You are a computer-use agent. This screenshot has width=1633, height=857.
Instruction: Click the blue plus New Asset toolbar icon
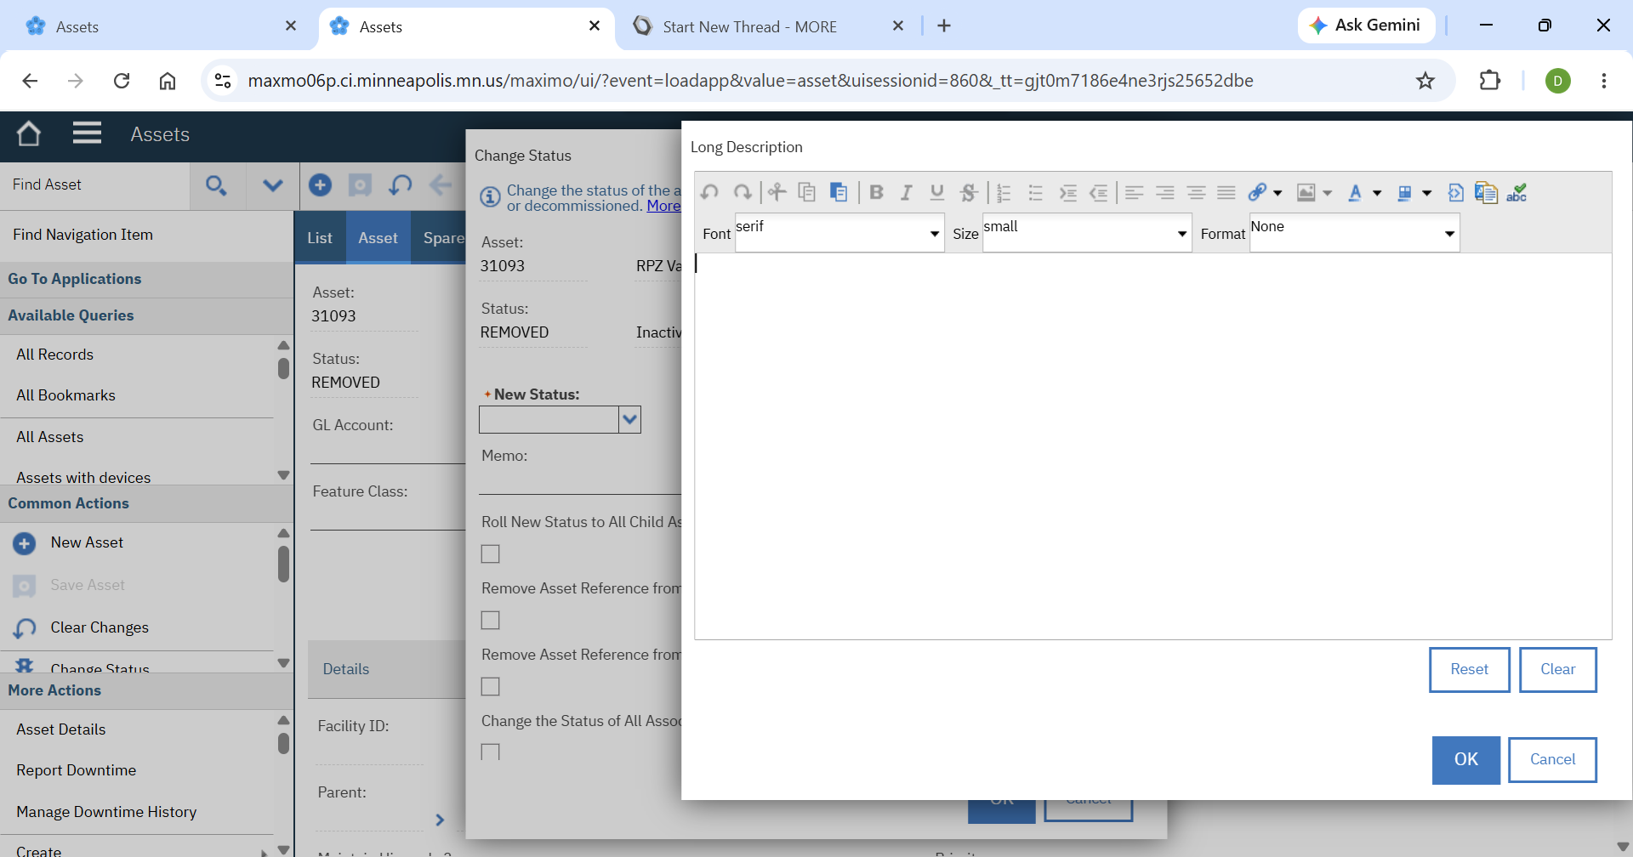pyautogui.click(x=321, y=184)
